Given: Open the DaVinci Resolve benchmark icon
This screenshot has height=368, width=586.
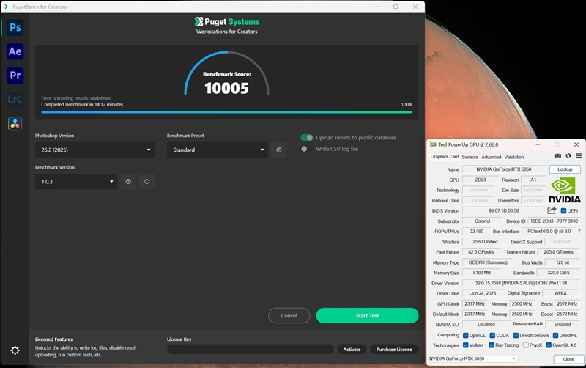Looking at the screenshot, I should (15, 123).
